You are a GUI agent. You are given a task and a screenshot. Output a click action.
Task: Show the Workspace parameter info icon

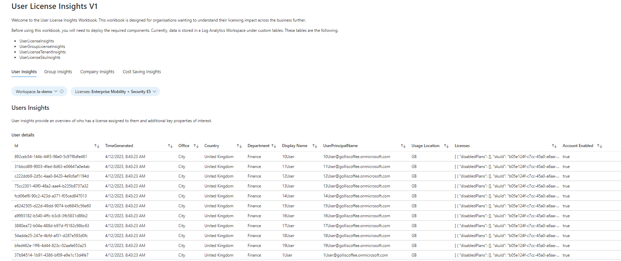[x=62, y=92]
